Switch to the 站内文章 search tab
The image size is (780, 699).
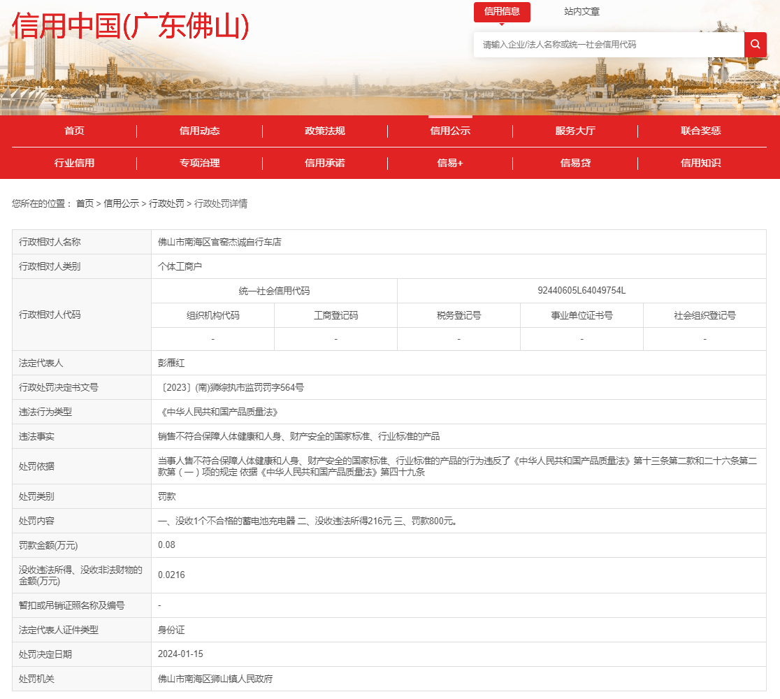coord(582,12)
